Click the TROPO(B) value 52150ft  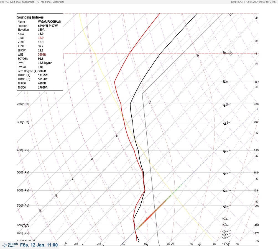[x=43, y=79]
